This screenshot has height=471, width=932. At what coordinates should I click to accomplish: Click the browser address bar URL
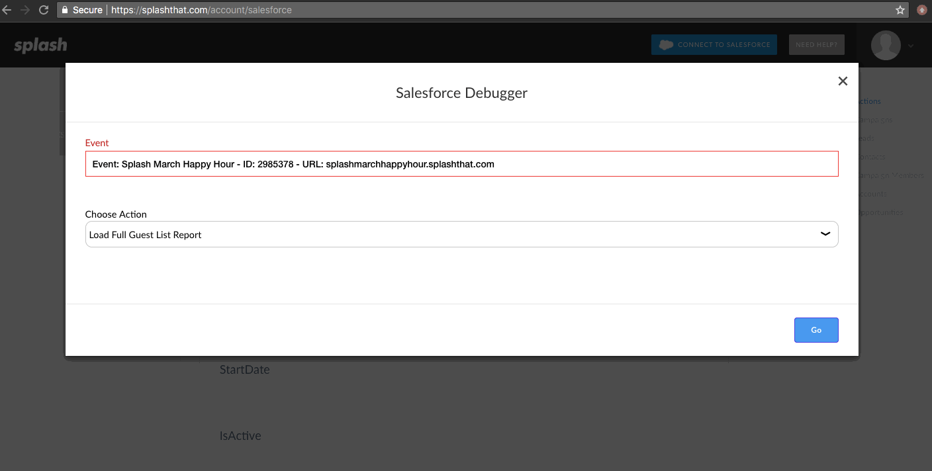201,10
